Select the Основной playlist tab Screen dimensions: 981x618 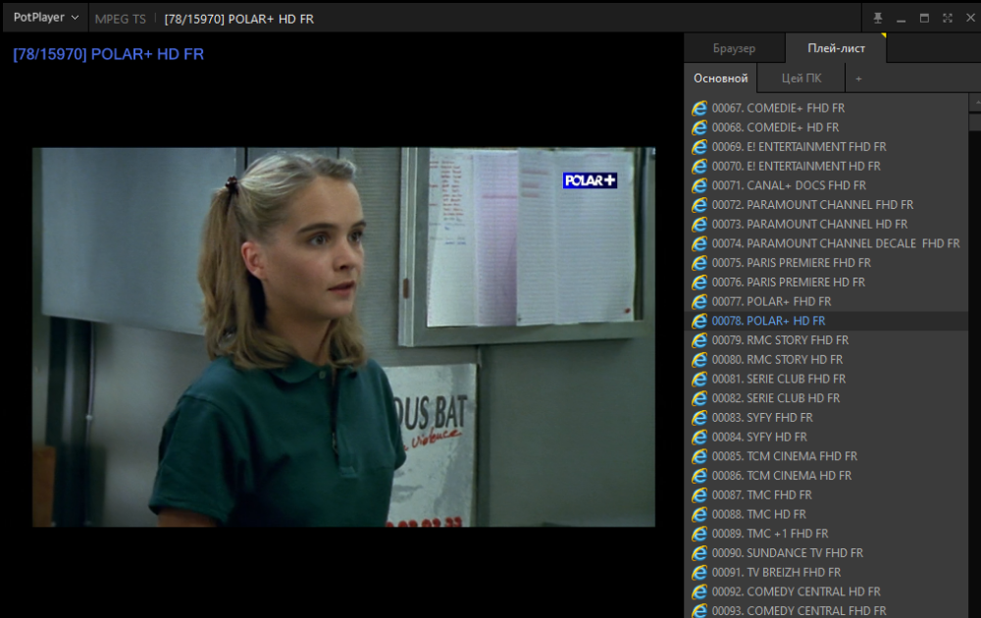click(720, 78)
